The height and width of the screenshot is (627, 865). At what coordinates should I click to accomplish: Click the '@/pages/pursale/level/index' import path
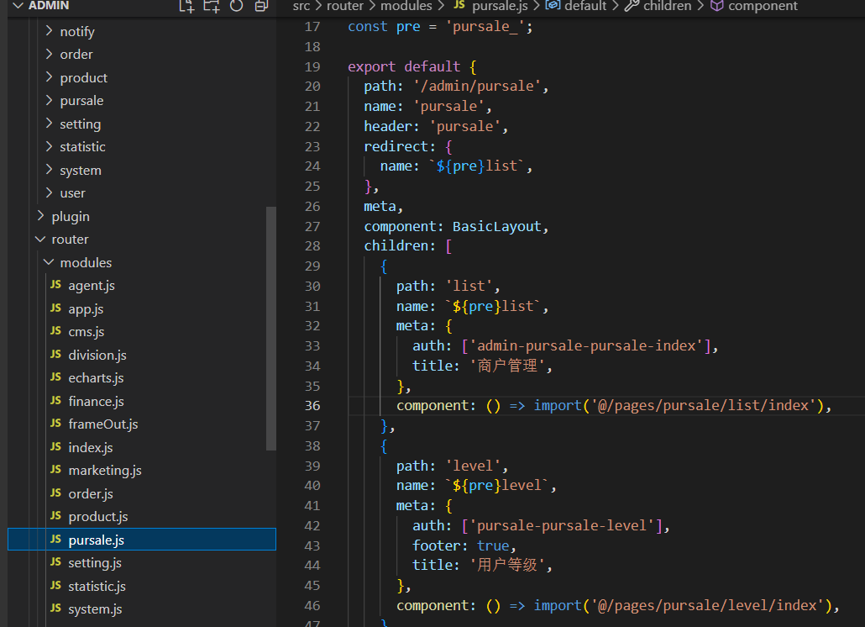707,605
